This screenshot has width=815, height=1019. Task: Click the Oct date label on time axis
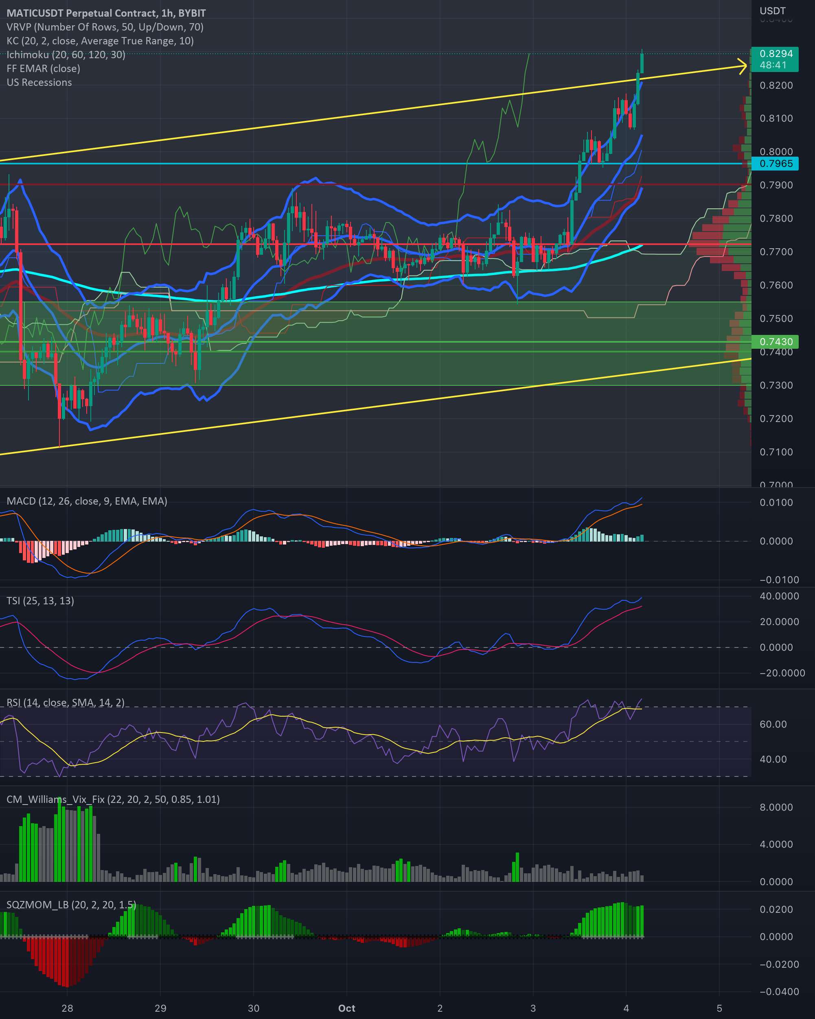click(346, 1008)
